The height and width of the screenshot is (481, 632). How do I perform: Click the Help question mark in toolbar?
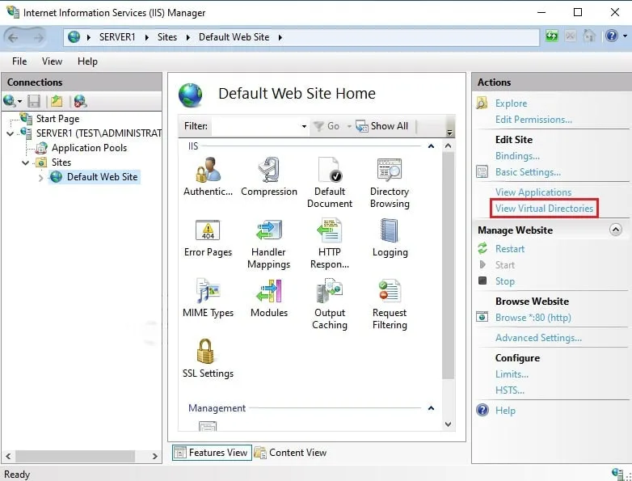[612, 36]
